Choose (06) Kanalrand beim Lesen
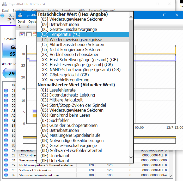 83,115
